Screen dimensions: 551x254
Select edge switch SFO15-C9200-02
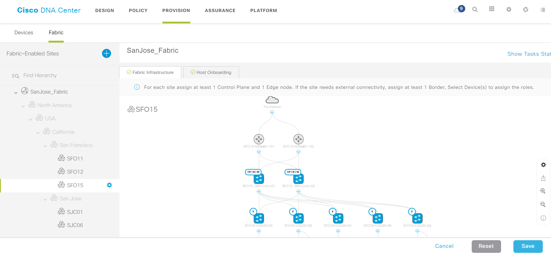point(298,218)
